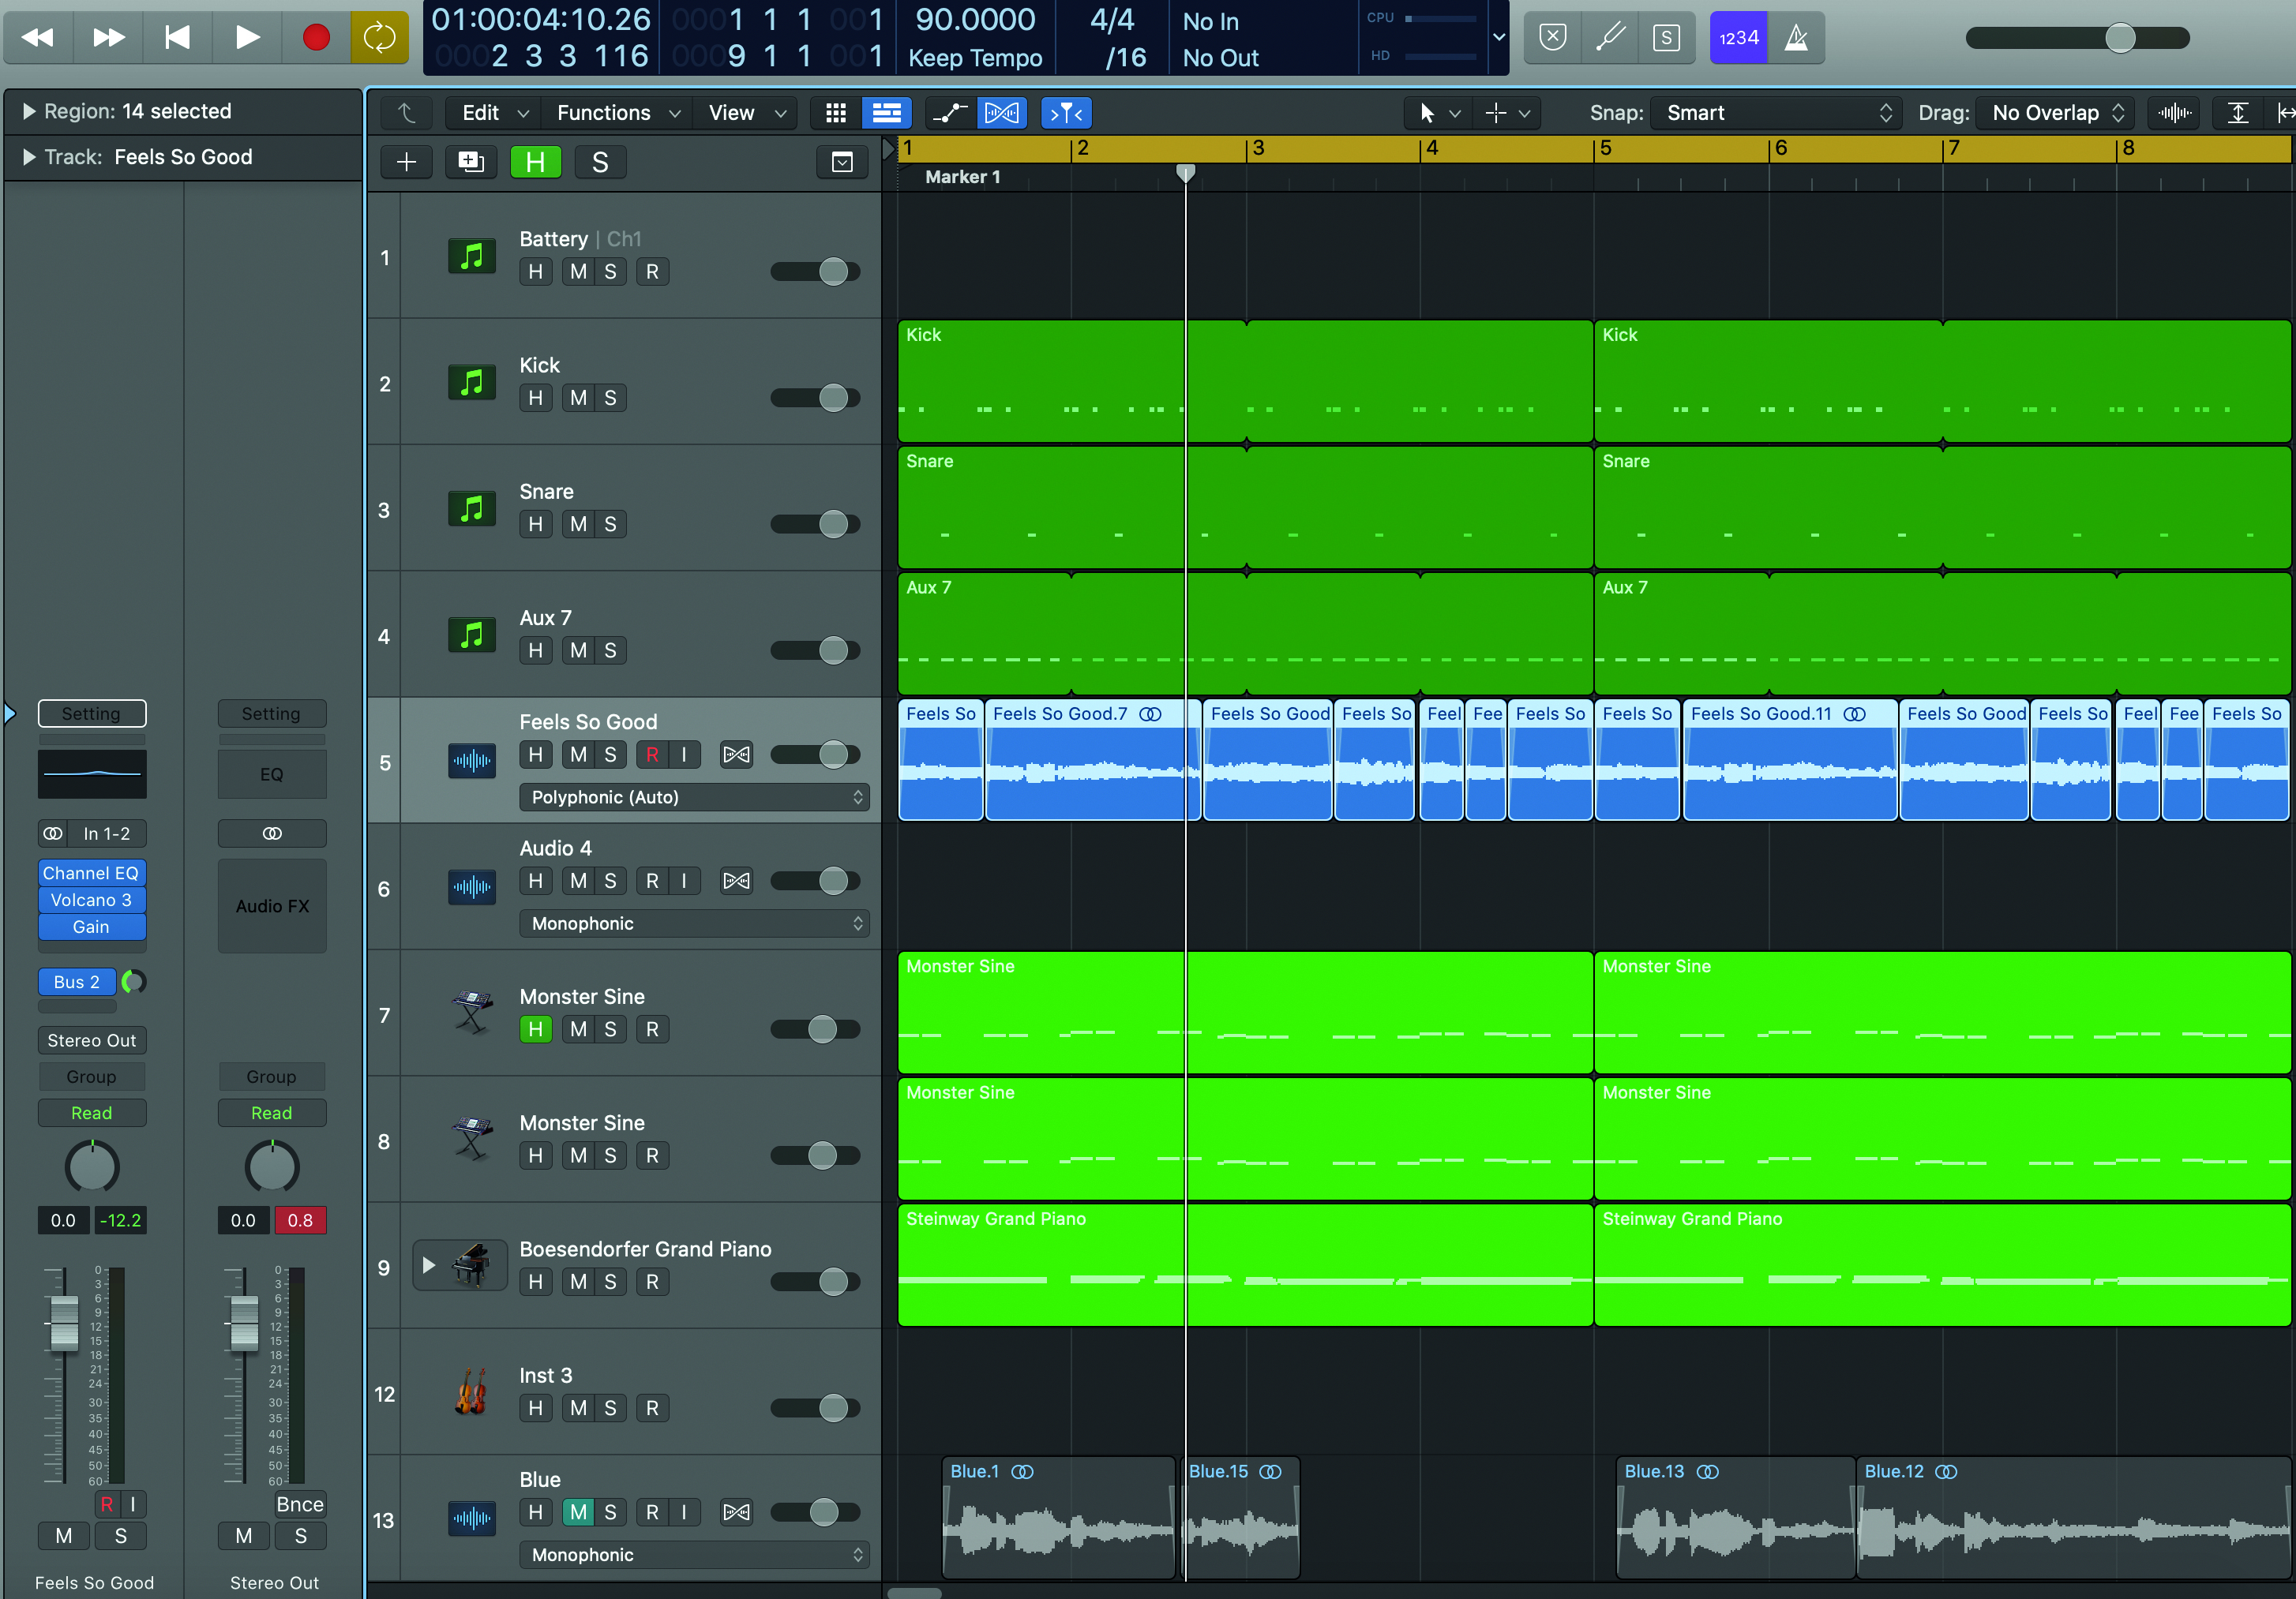This screenshot has width=2296, height=1599.
Task: Disable record-enable on Feels So Good track
Action: [x=652, y=755]
